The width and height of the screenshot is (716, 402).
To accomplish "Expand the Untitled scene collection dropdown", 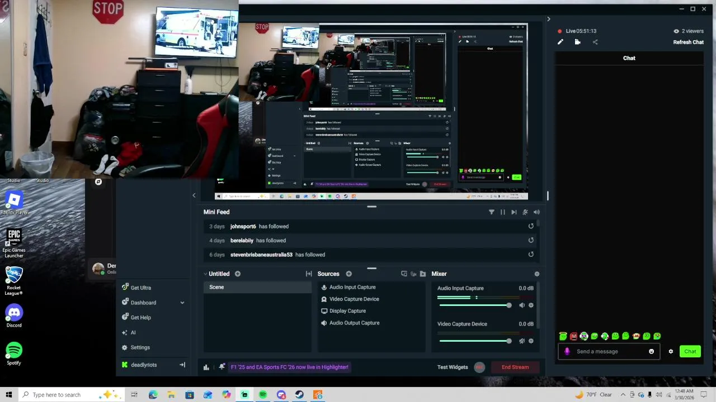I will tap(205, 274).
